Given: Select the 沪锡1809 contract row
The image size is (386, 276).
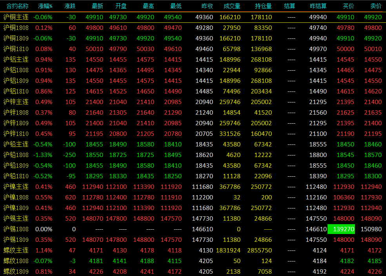Looking at the screenshot, I should pyautogui.click(x=193, y=239).
